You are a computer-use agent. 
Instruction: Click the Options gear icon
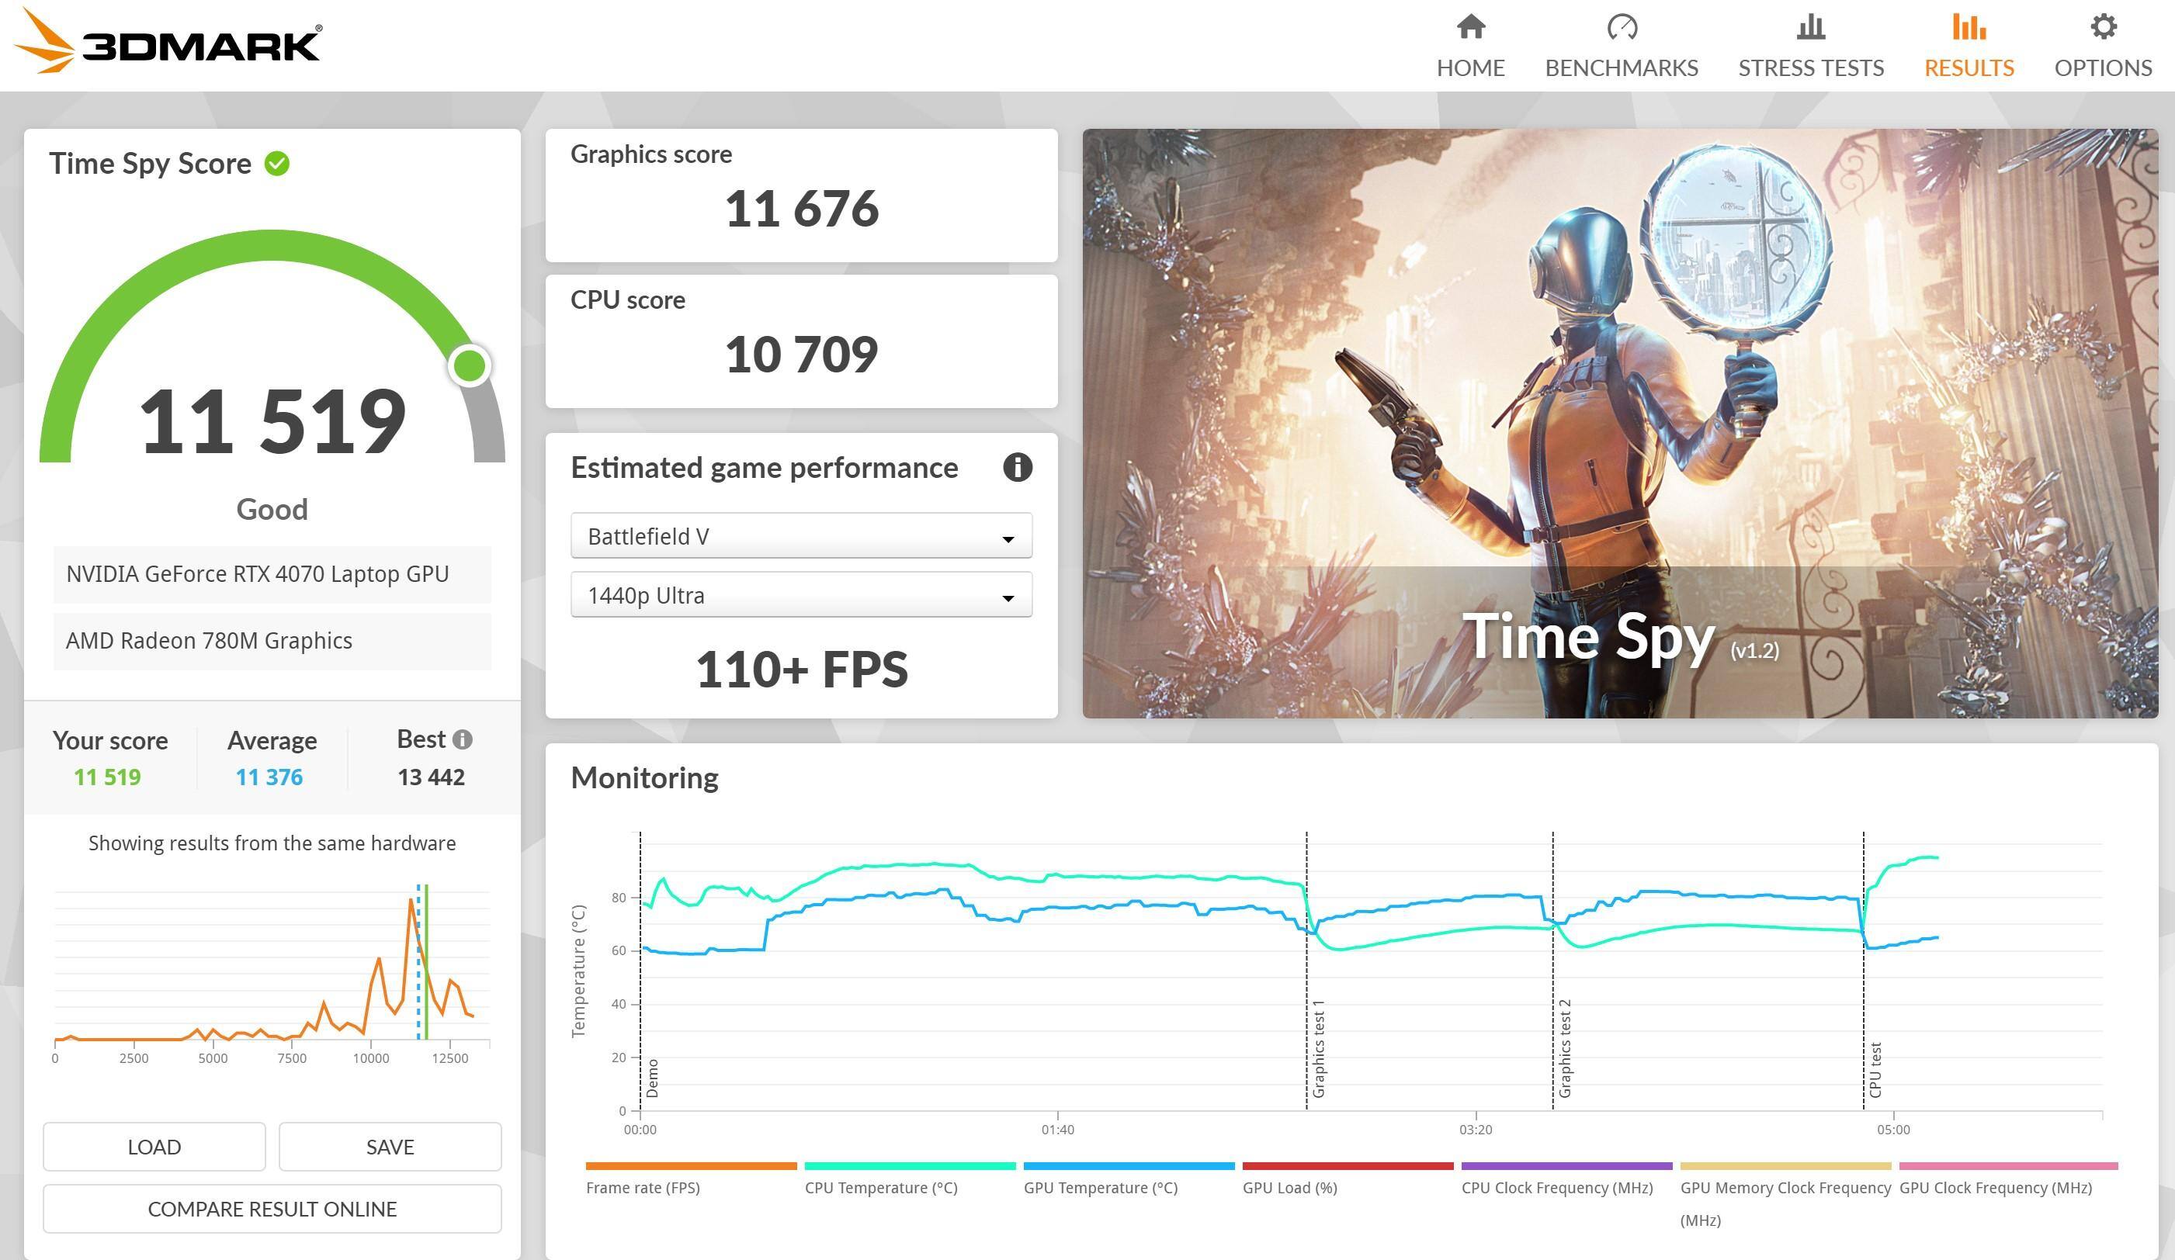click(2103, 26)
